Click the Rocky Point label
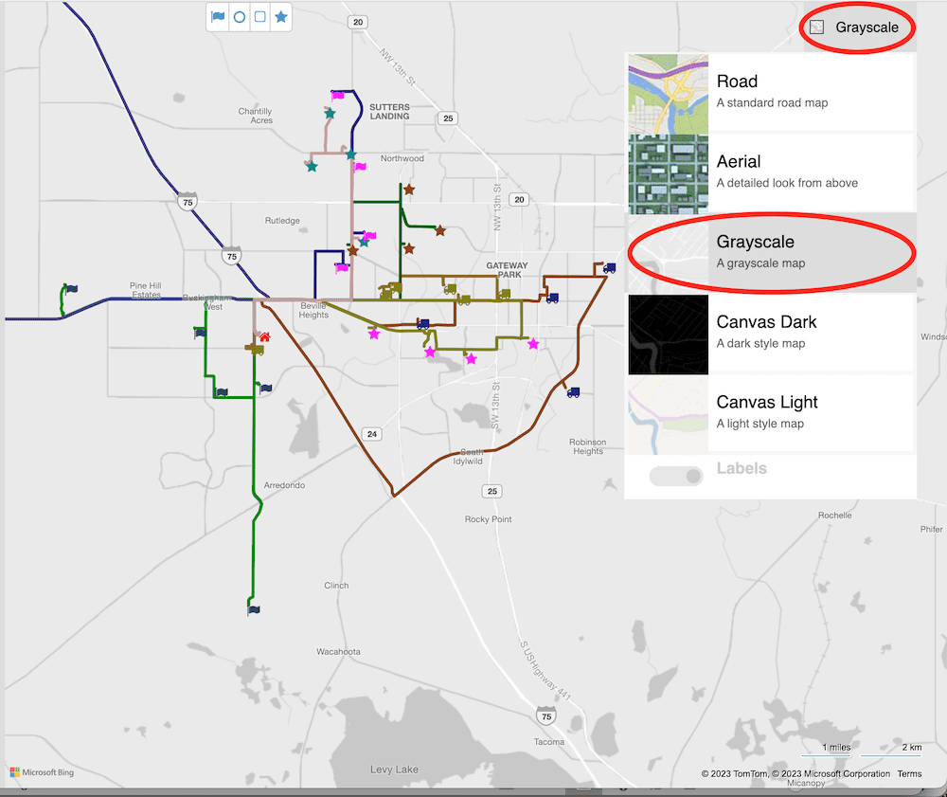This screenshot has width=947, height=797. click(x=488, y=519)
